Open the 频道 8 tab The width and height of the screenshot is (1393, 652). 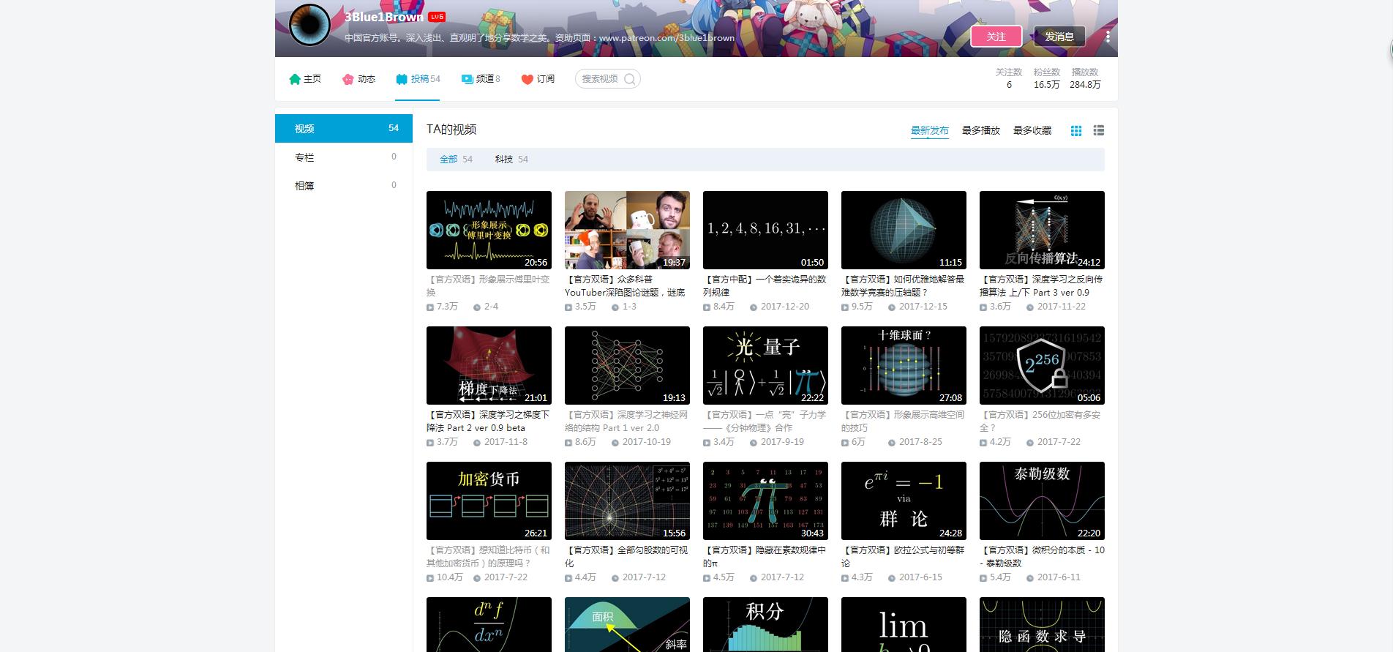(481, 79)
